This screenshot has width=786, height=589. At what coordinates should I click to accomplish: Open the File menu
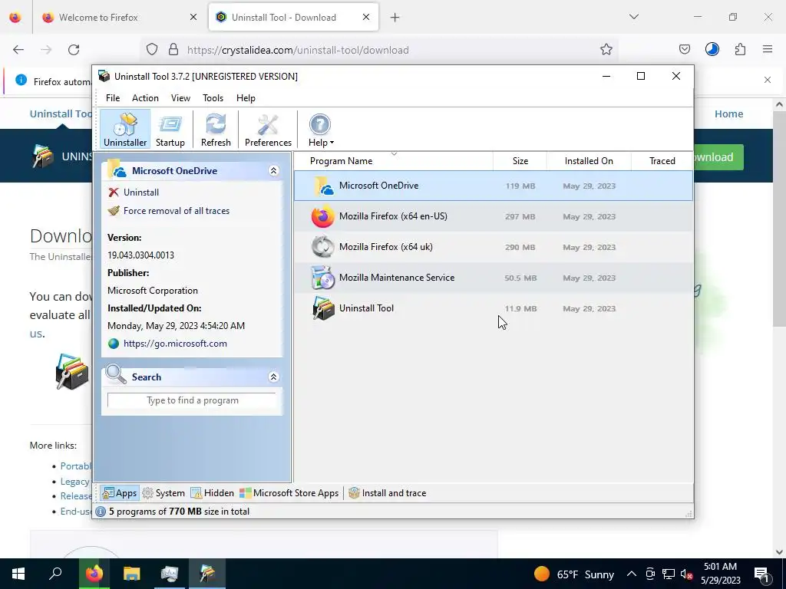113,98
